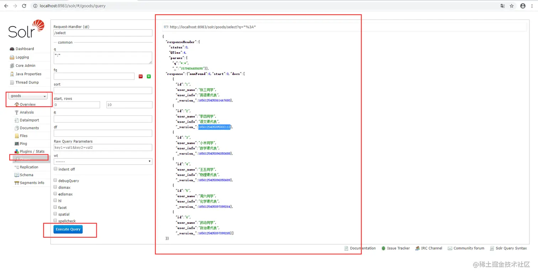Screen dimensions: 538x276
Task: Click the Logging sidebar icon
Action: point(12,57)
